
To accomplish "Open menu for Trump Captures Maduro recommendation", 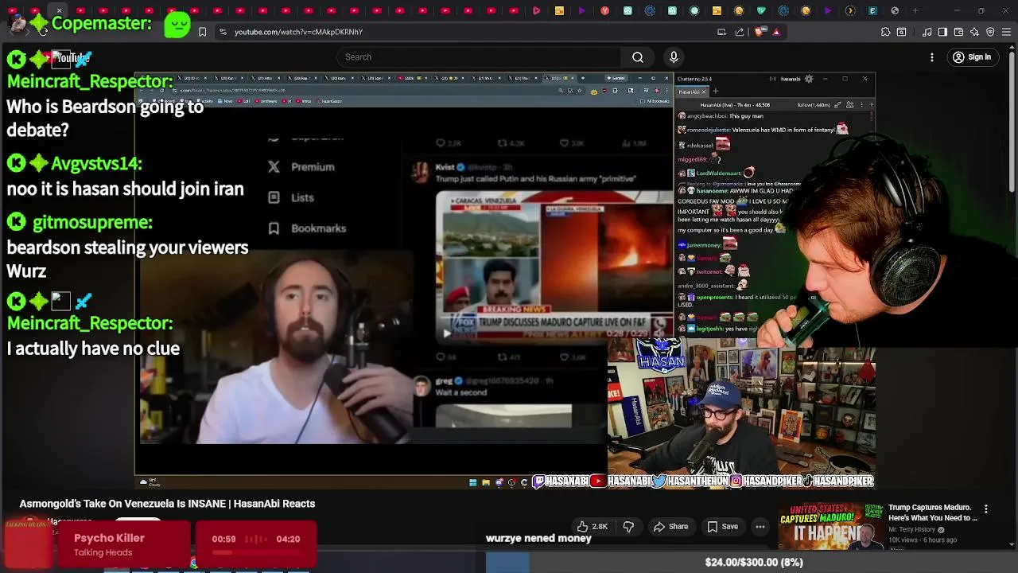I will 986,509.
